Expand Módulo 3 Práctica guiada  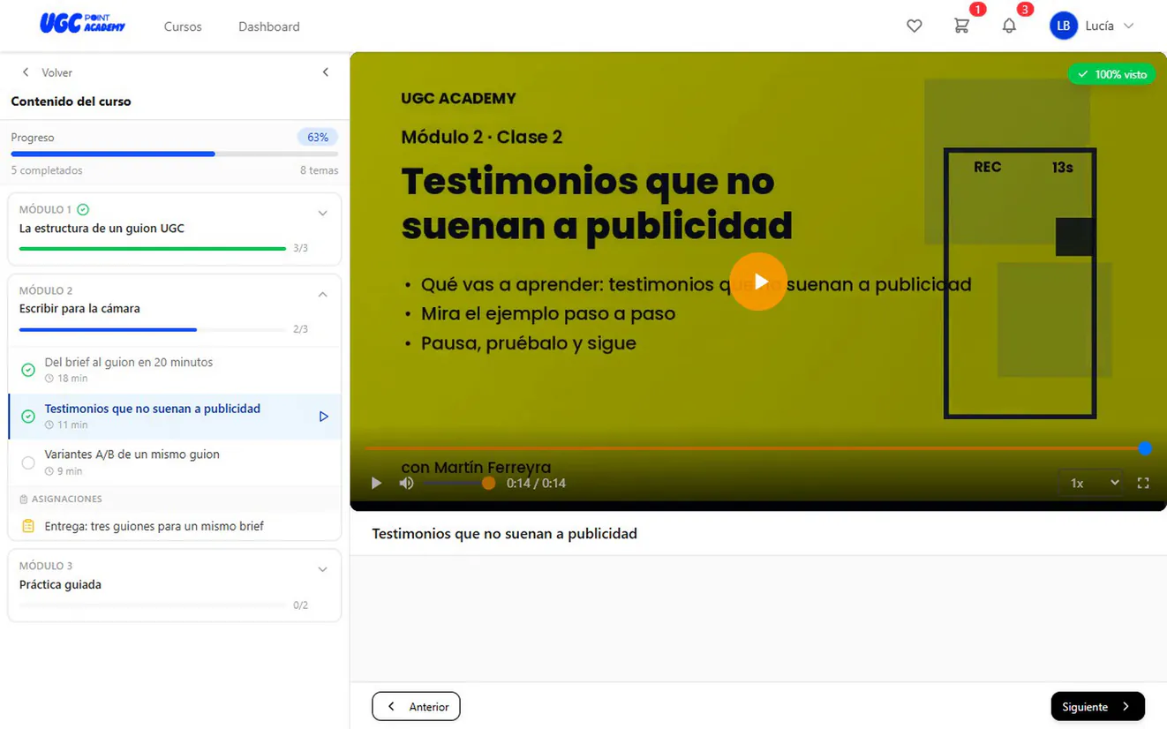click(322, 569)
